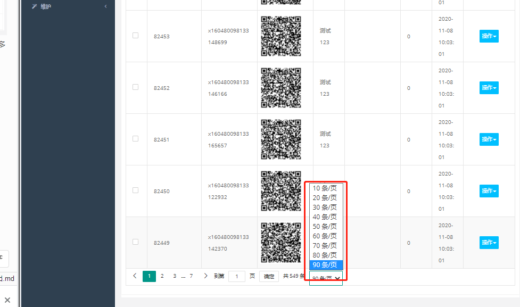Click 测试 123 text in row 82452
Viewport: 520px width, 307px height.
pos(325,88)
